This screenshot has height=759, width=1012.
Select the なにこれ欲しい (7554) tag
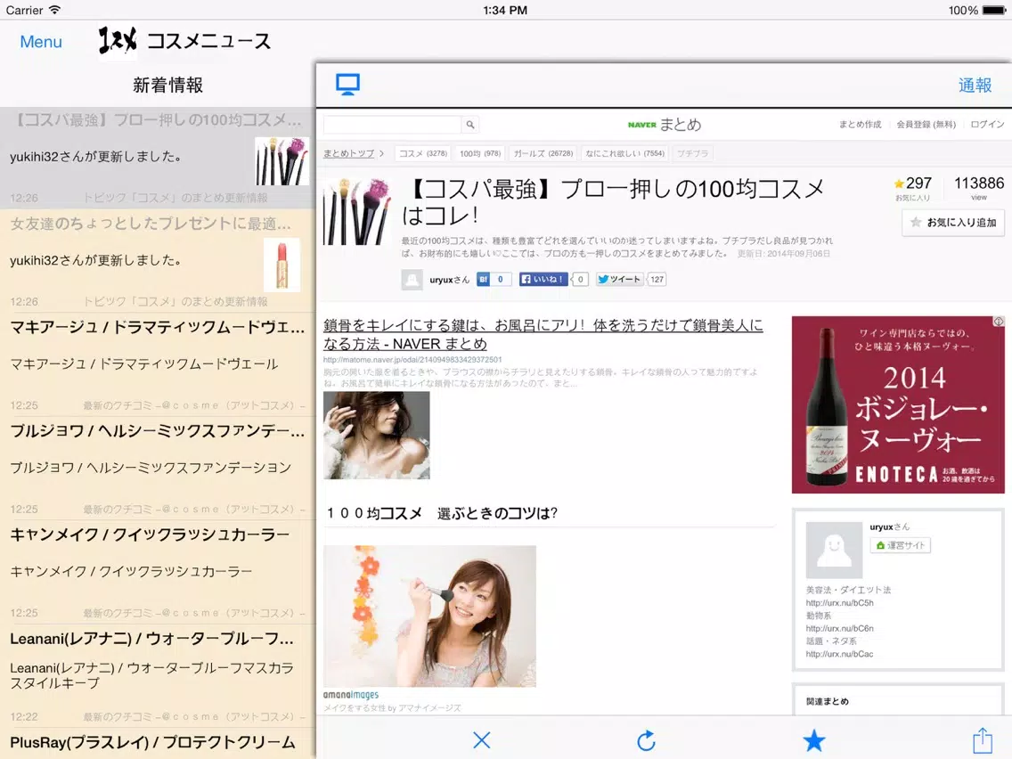point(624,153)
